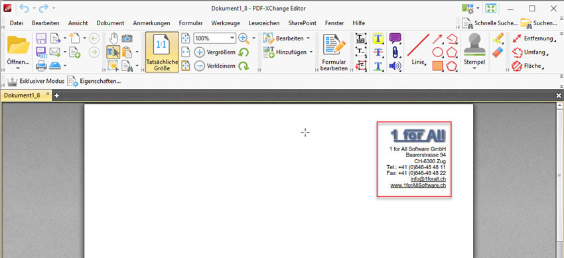Open the Hilfe menu
This screenshot has width=564, height=258.
pyautogui.click(x=358, y=23)
